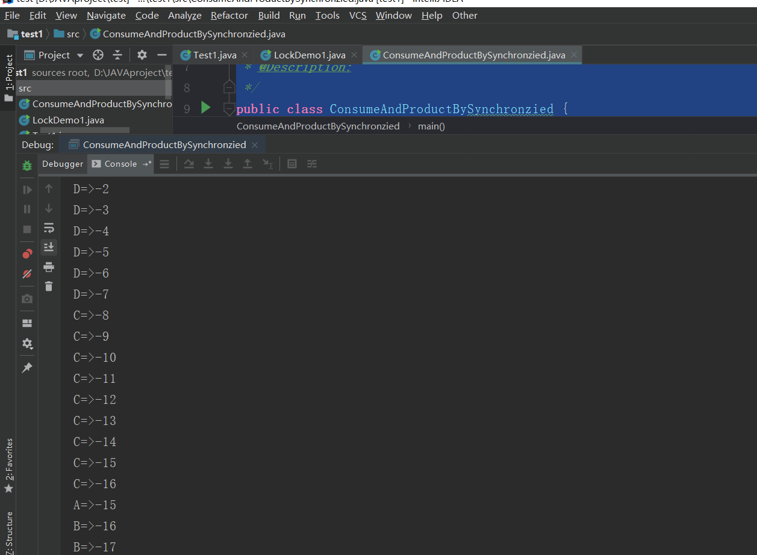Click console Down the Stack Trace arrow
The height and width of the screenshot is (555, 757).
point(49,208)
